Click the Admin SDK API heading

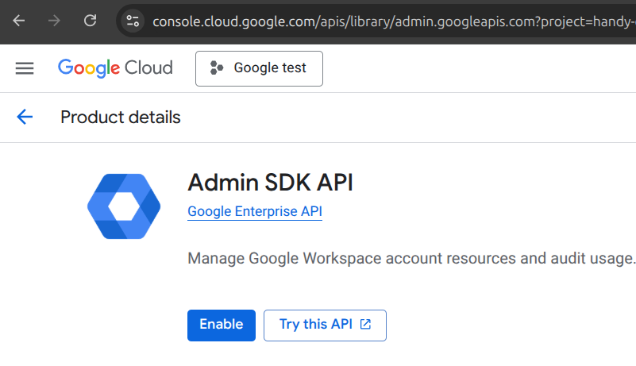click(270, 183)
